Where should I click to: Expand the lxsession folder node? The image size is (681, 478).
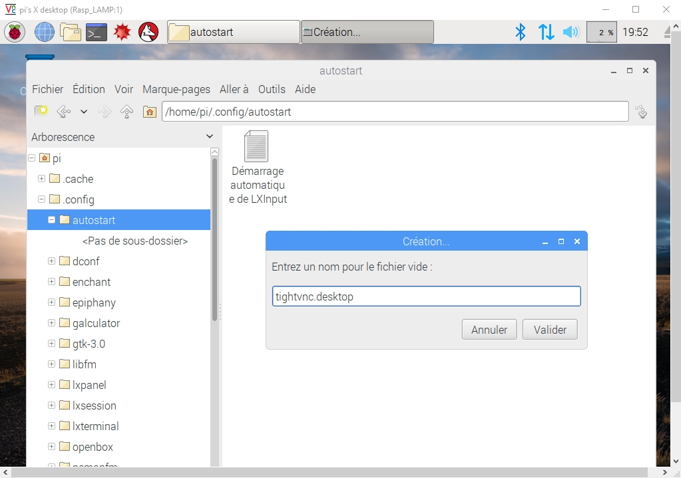tap(51, 405)
